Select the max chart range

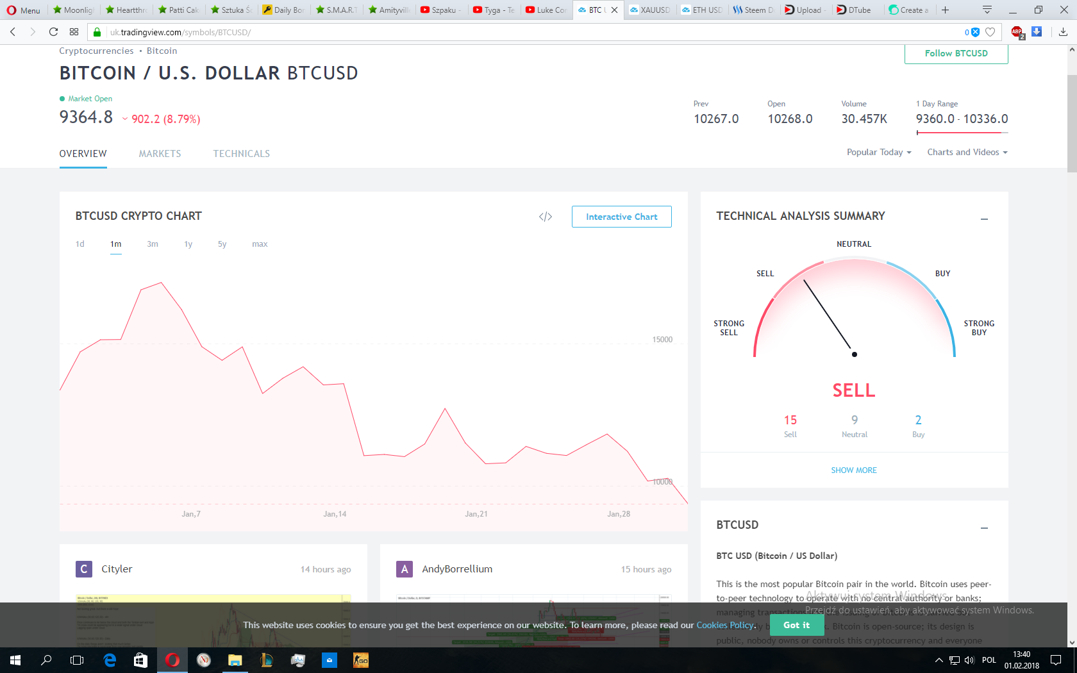(260, 244)
